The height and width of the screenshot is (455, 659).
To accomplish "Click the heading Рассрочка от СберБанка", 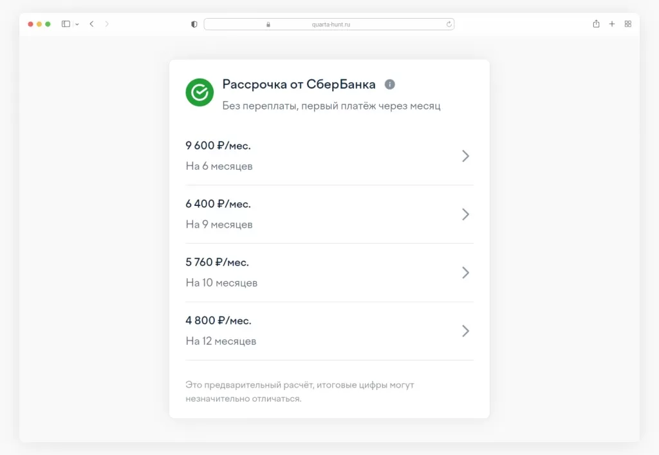I will tap(299, 84).
